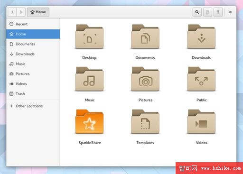This screenshot has width=243, height=174.
Task: Switch view using the grid view icon
Action: click(x=207, y=12)
